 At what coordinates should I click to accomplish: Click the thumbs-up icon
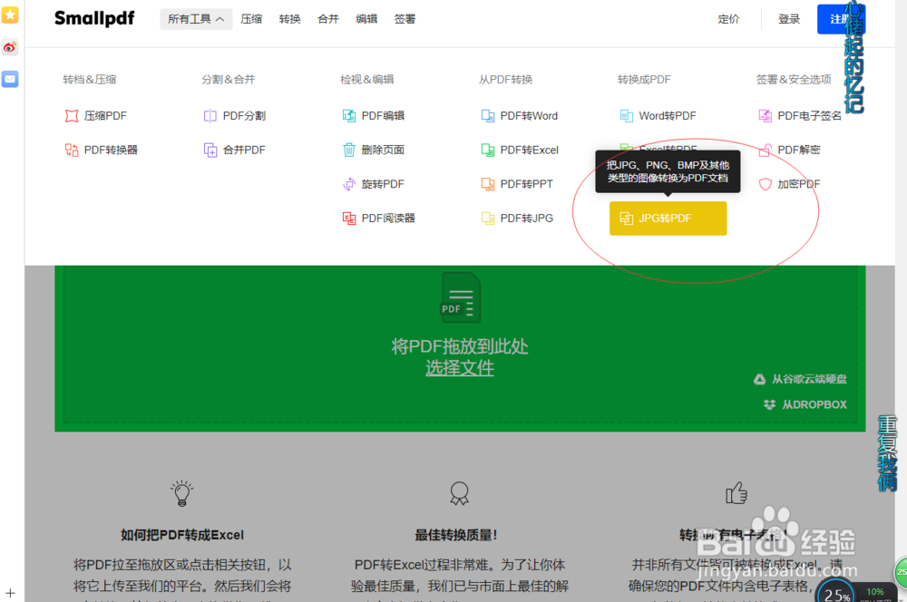(736, 493)
